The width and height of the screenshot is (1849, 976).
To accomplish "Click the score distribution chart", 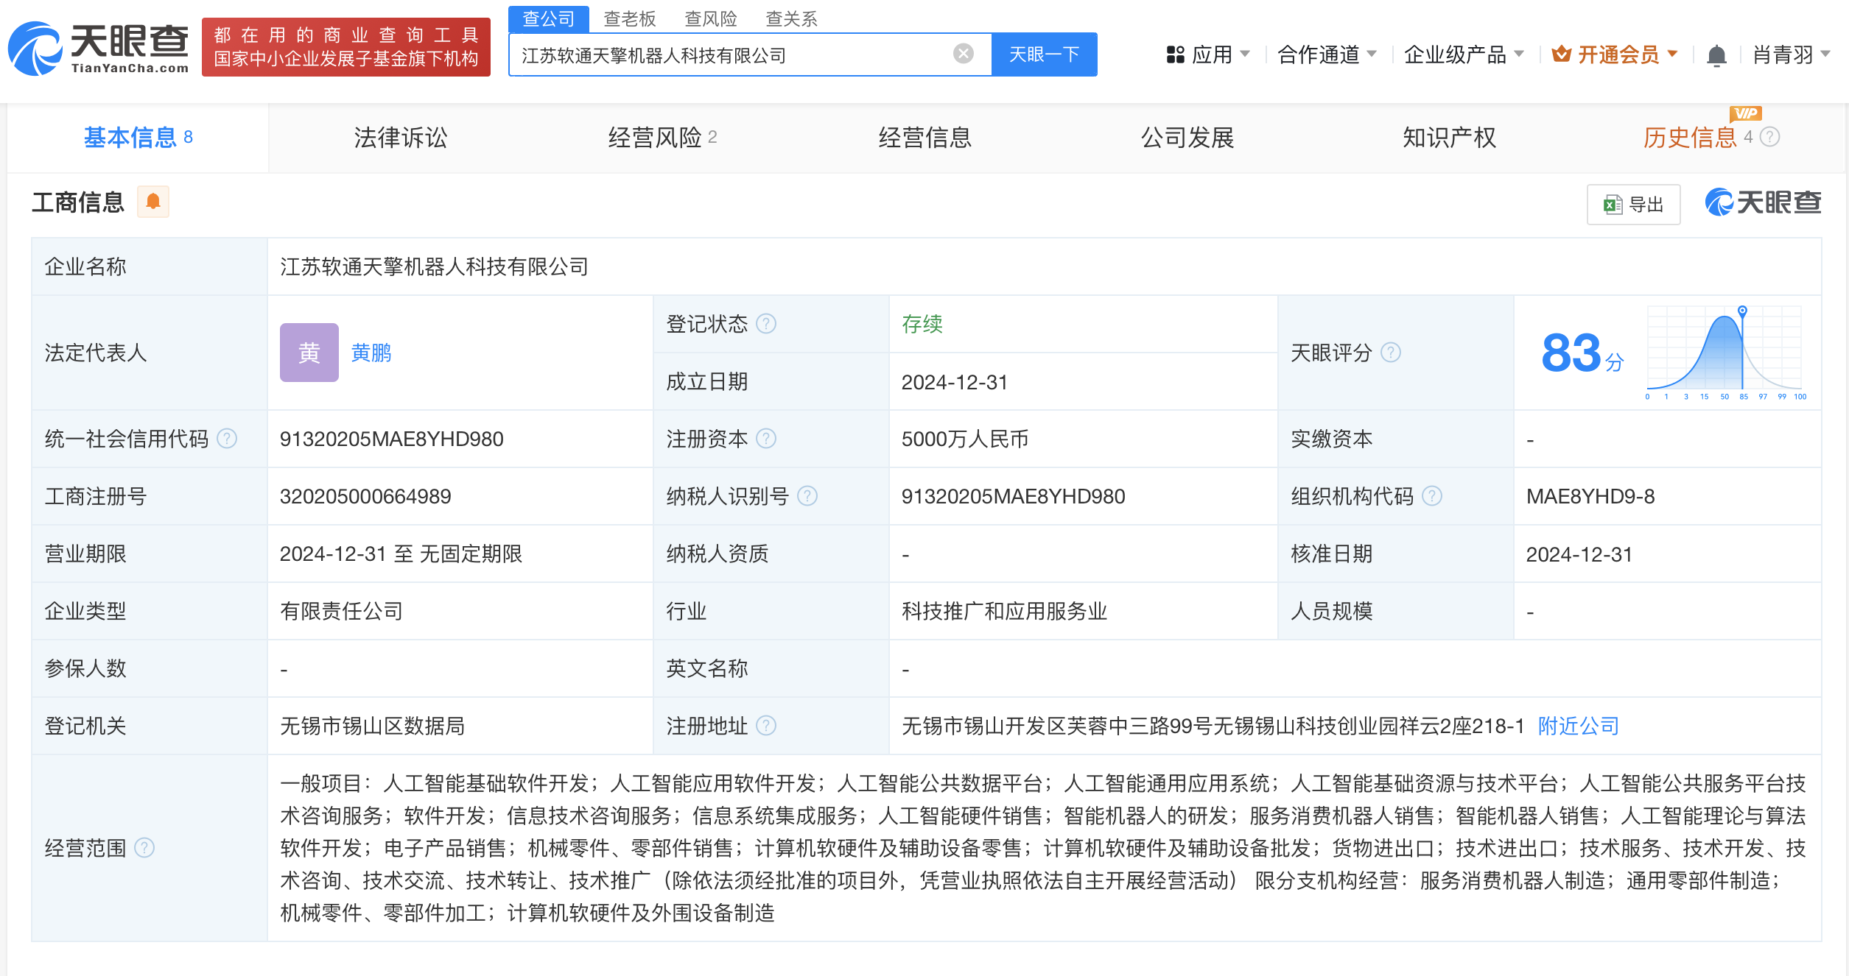I will click(1725, 352).
